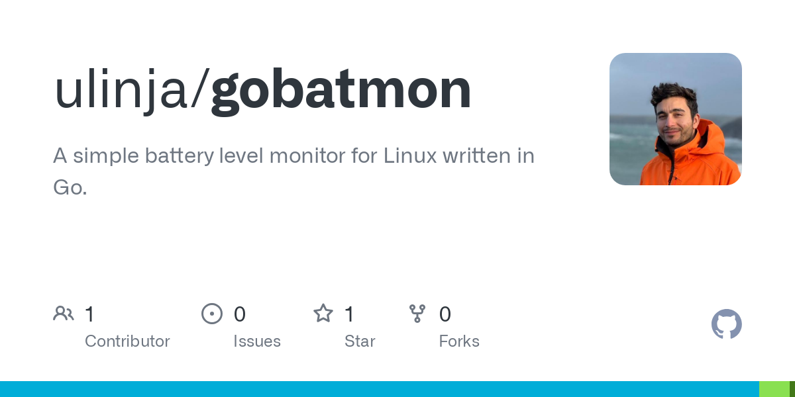Open the gobatmon repository title
This screenshot has height=397, width=795.
point(340,88)
